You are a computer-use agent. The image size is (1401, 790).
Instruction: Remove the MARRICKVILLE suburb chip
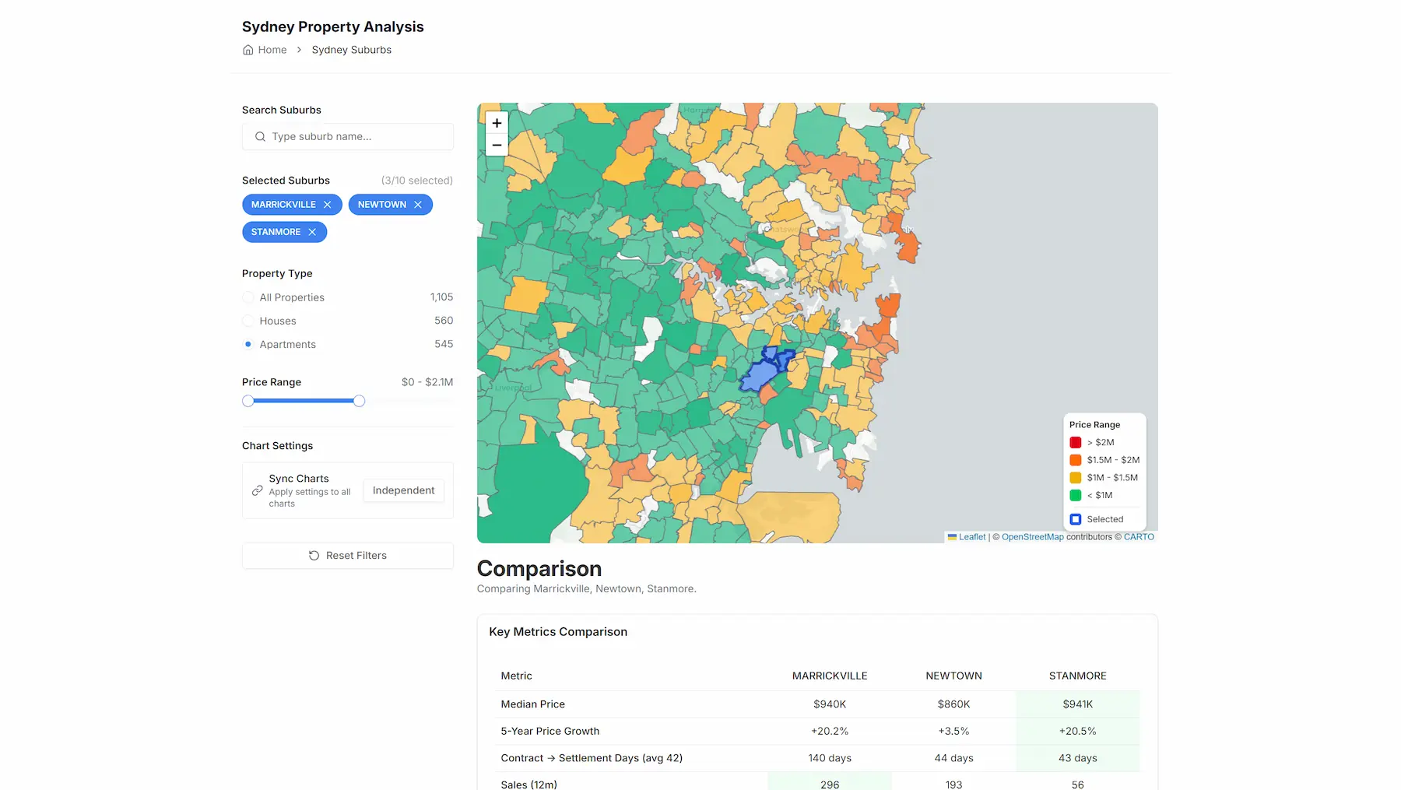click(327, 204)
